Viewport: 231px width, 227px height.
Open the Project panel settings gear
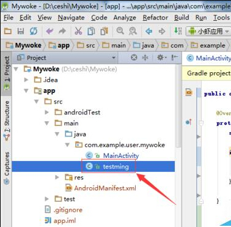tap(161, 58)
